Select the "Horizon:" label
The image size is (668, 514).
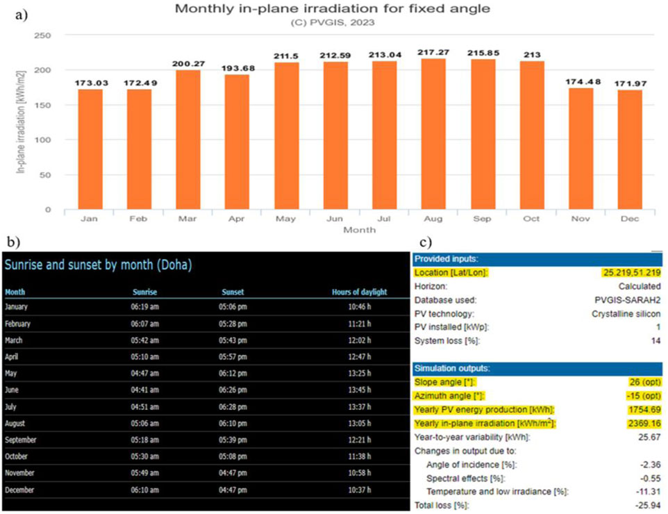(x=431, y=286)
